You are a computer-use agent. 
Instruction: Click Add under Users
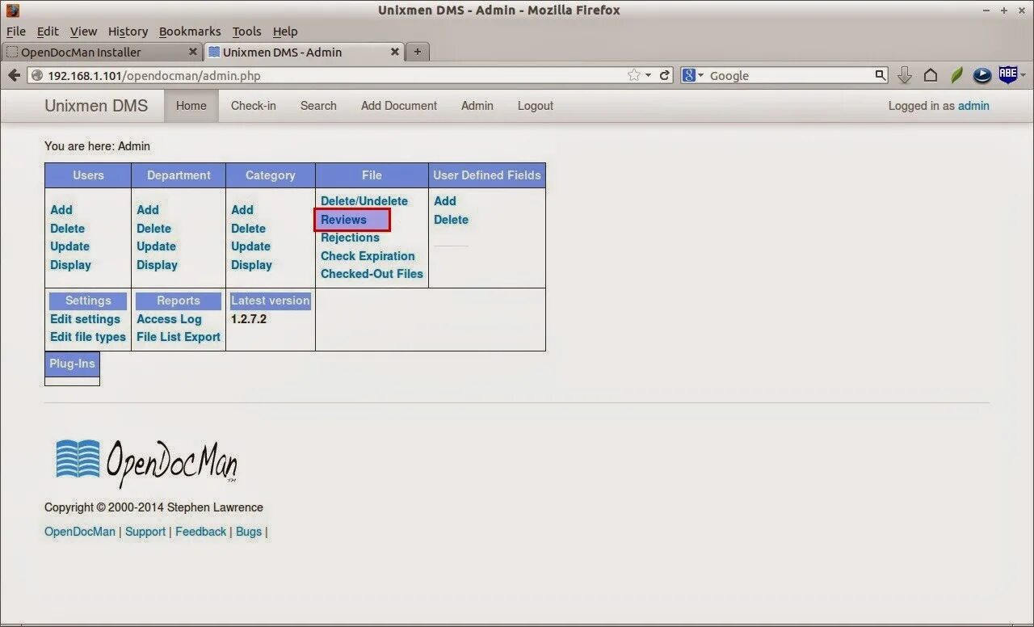point(61,210)
